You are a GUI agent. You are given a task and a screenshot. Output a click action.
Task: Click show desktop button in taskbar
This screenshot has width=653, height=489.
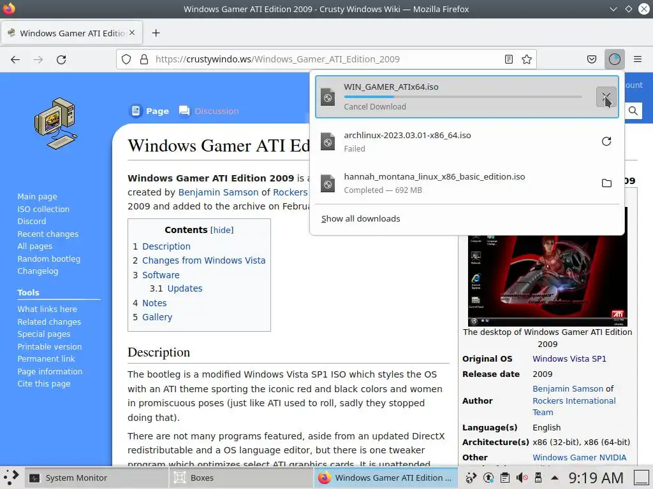pos(642,478)
